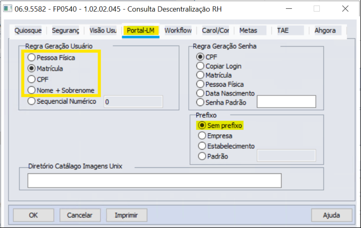Select Matrícula under Regra Geração Usuário
The height and width of the screenshot is (228, 361).
point(32,69)
